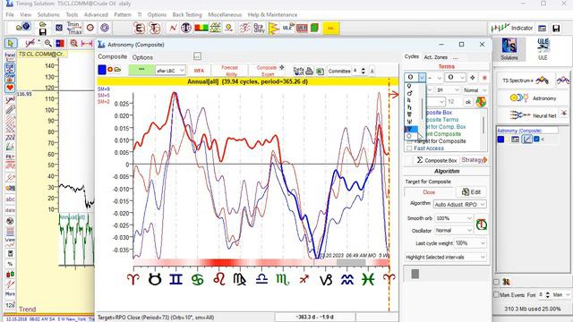Image resolution: width=573 pixels, height=322 pixels.
Task: Toggle the Target for Composite checkbox
Action: [409, 141]
